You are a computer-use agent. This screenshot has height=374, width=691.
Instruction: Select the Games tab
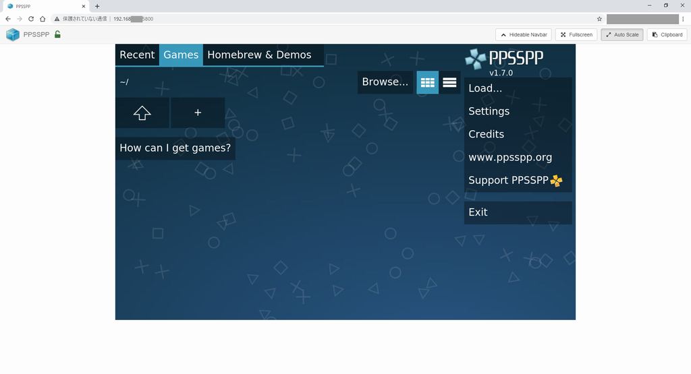[181, 55]
